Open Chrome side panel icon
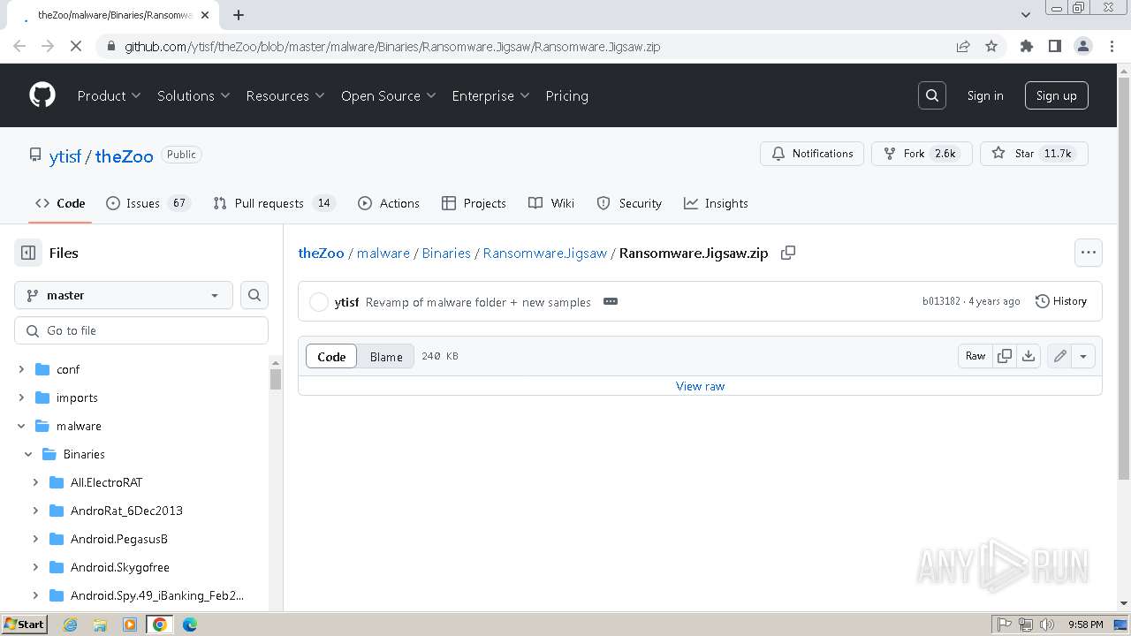The image size is (1131, 636). 1054,46
